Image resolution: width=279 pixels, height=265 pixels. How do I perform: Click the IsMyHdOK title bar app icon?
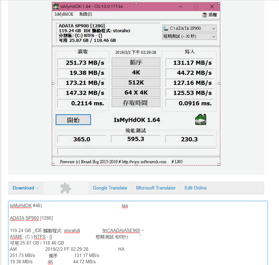[x=56, y=7]
